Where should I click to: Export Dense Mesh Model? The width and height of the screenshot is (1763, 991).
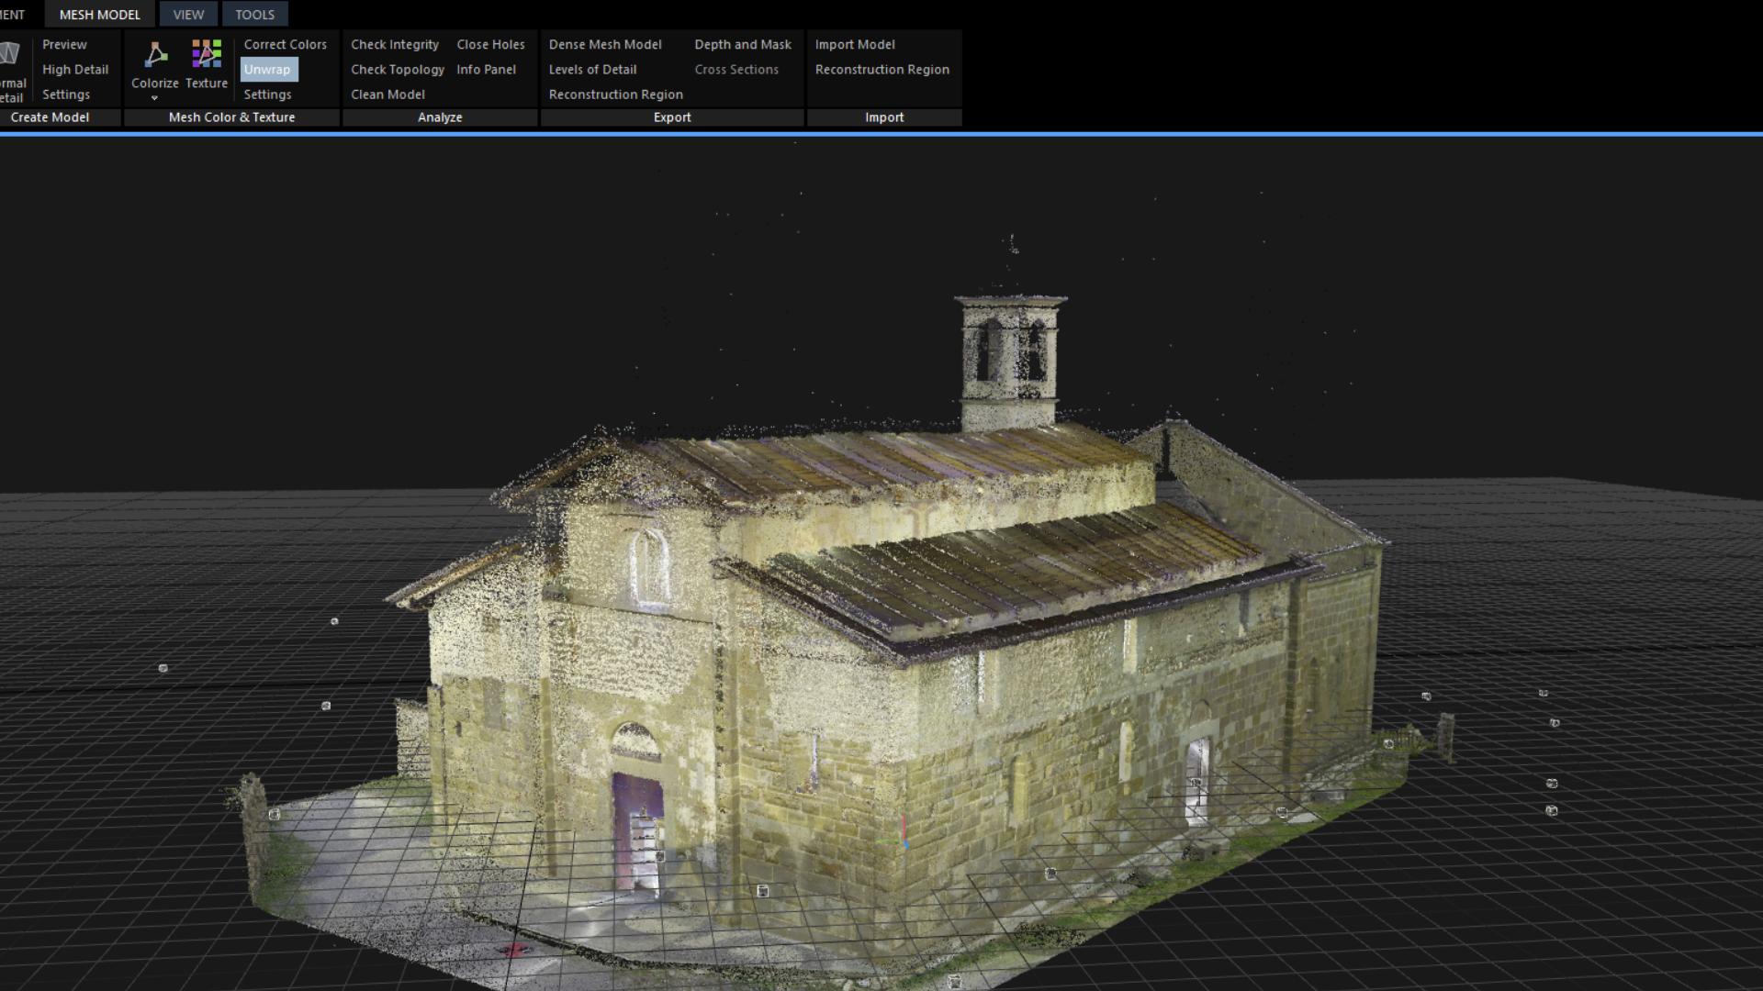coord(605,44)
